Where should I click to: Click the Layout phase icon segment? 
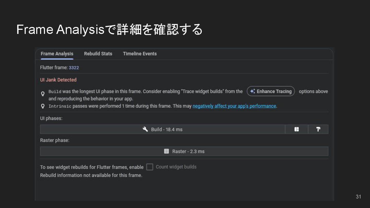point(297,129)
